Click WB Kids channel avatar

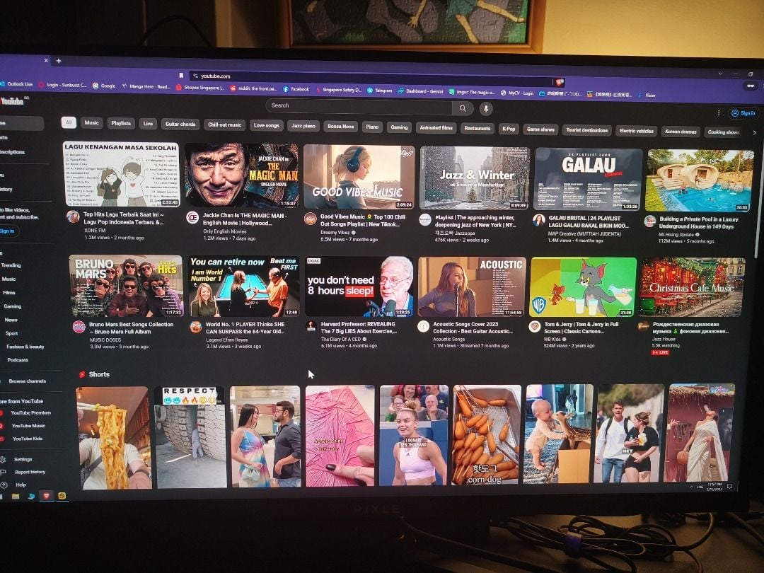point(535,326)
